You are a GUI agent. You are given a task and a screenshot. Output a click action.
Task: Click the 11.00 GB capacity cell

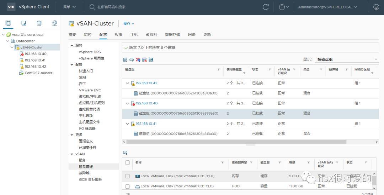tap(296, 186)
